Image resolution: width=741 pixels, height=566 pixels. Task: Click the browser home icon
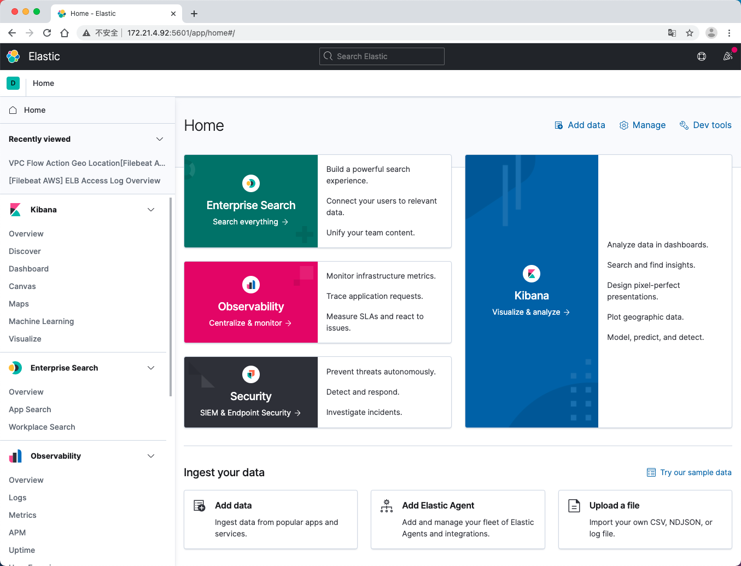(x=65, y=33)
